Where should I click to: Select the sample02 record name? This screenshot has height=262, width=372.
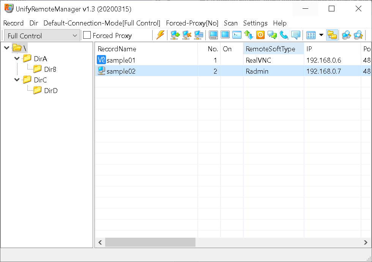coord(121,71)
